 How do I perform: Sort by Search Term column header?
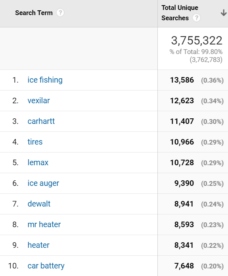34,13
